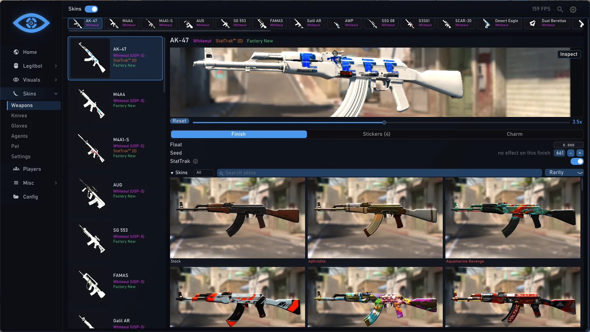Expand the Misc submenu chevron
Viewport: 590px width, 332px height.
click(x=56, y=183)
